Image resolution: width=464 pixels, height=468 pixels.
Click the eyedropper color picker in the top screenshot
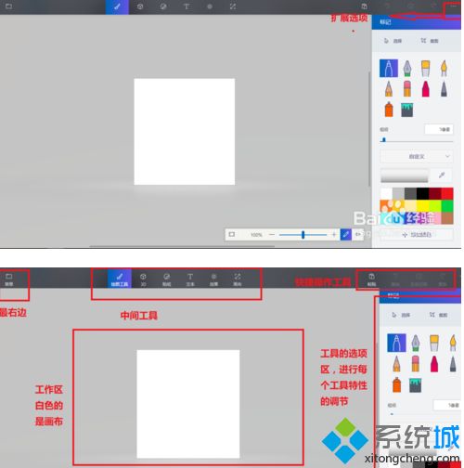click(442, 175)
